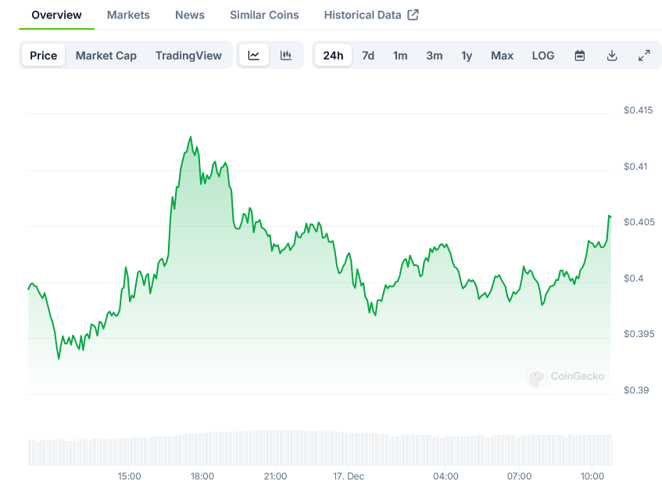This screenshot has height=492, width=662.
Task: Open the Markets tab
Action: click(x=128, y=15)
